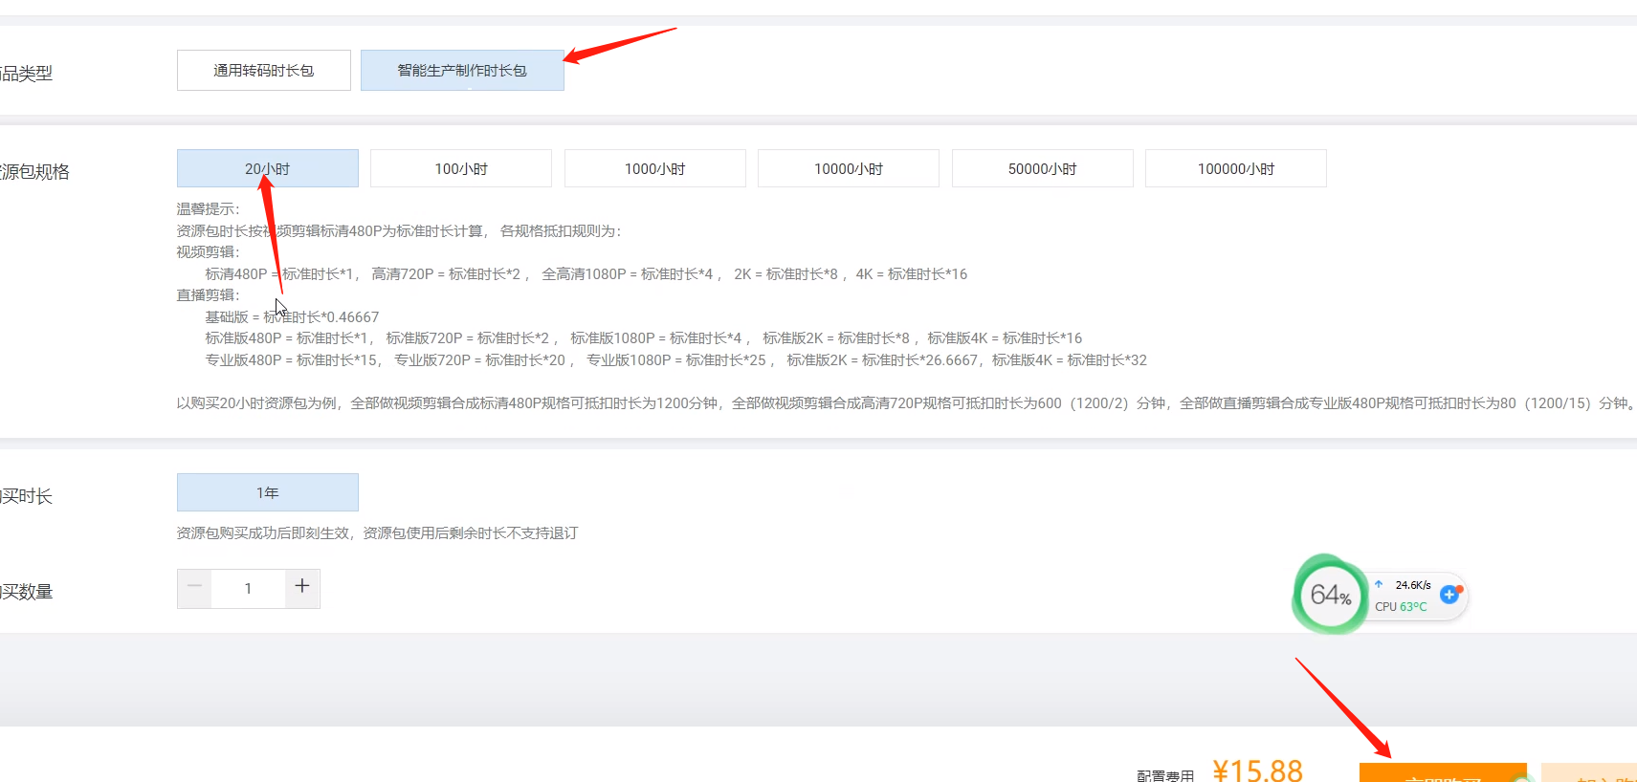Select the 1年 purchase duration

click(268, 492)
